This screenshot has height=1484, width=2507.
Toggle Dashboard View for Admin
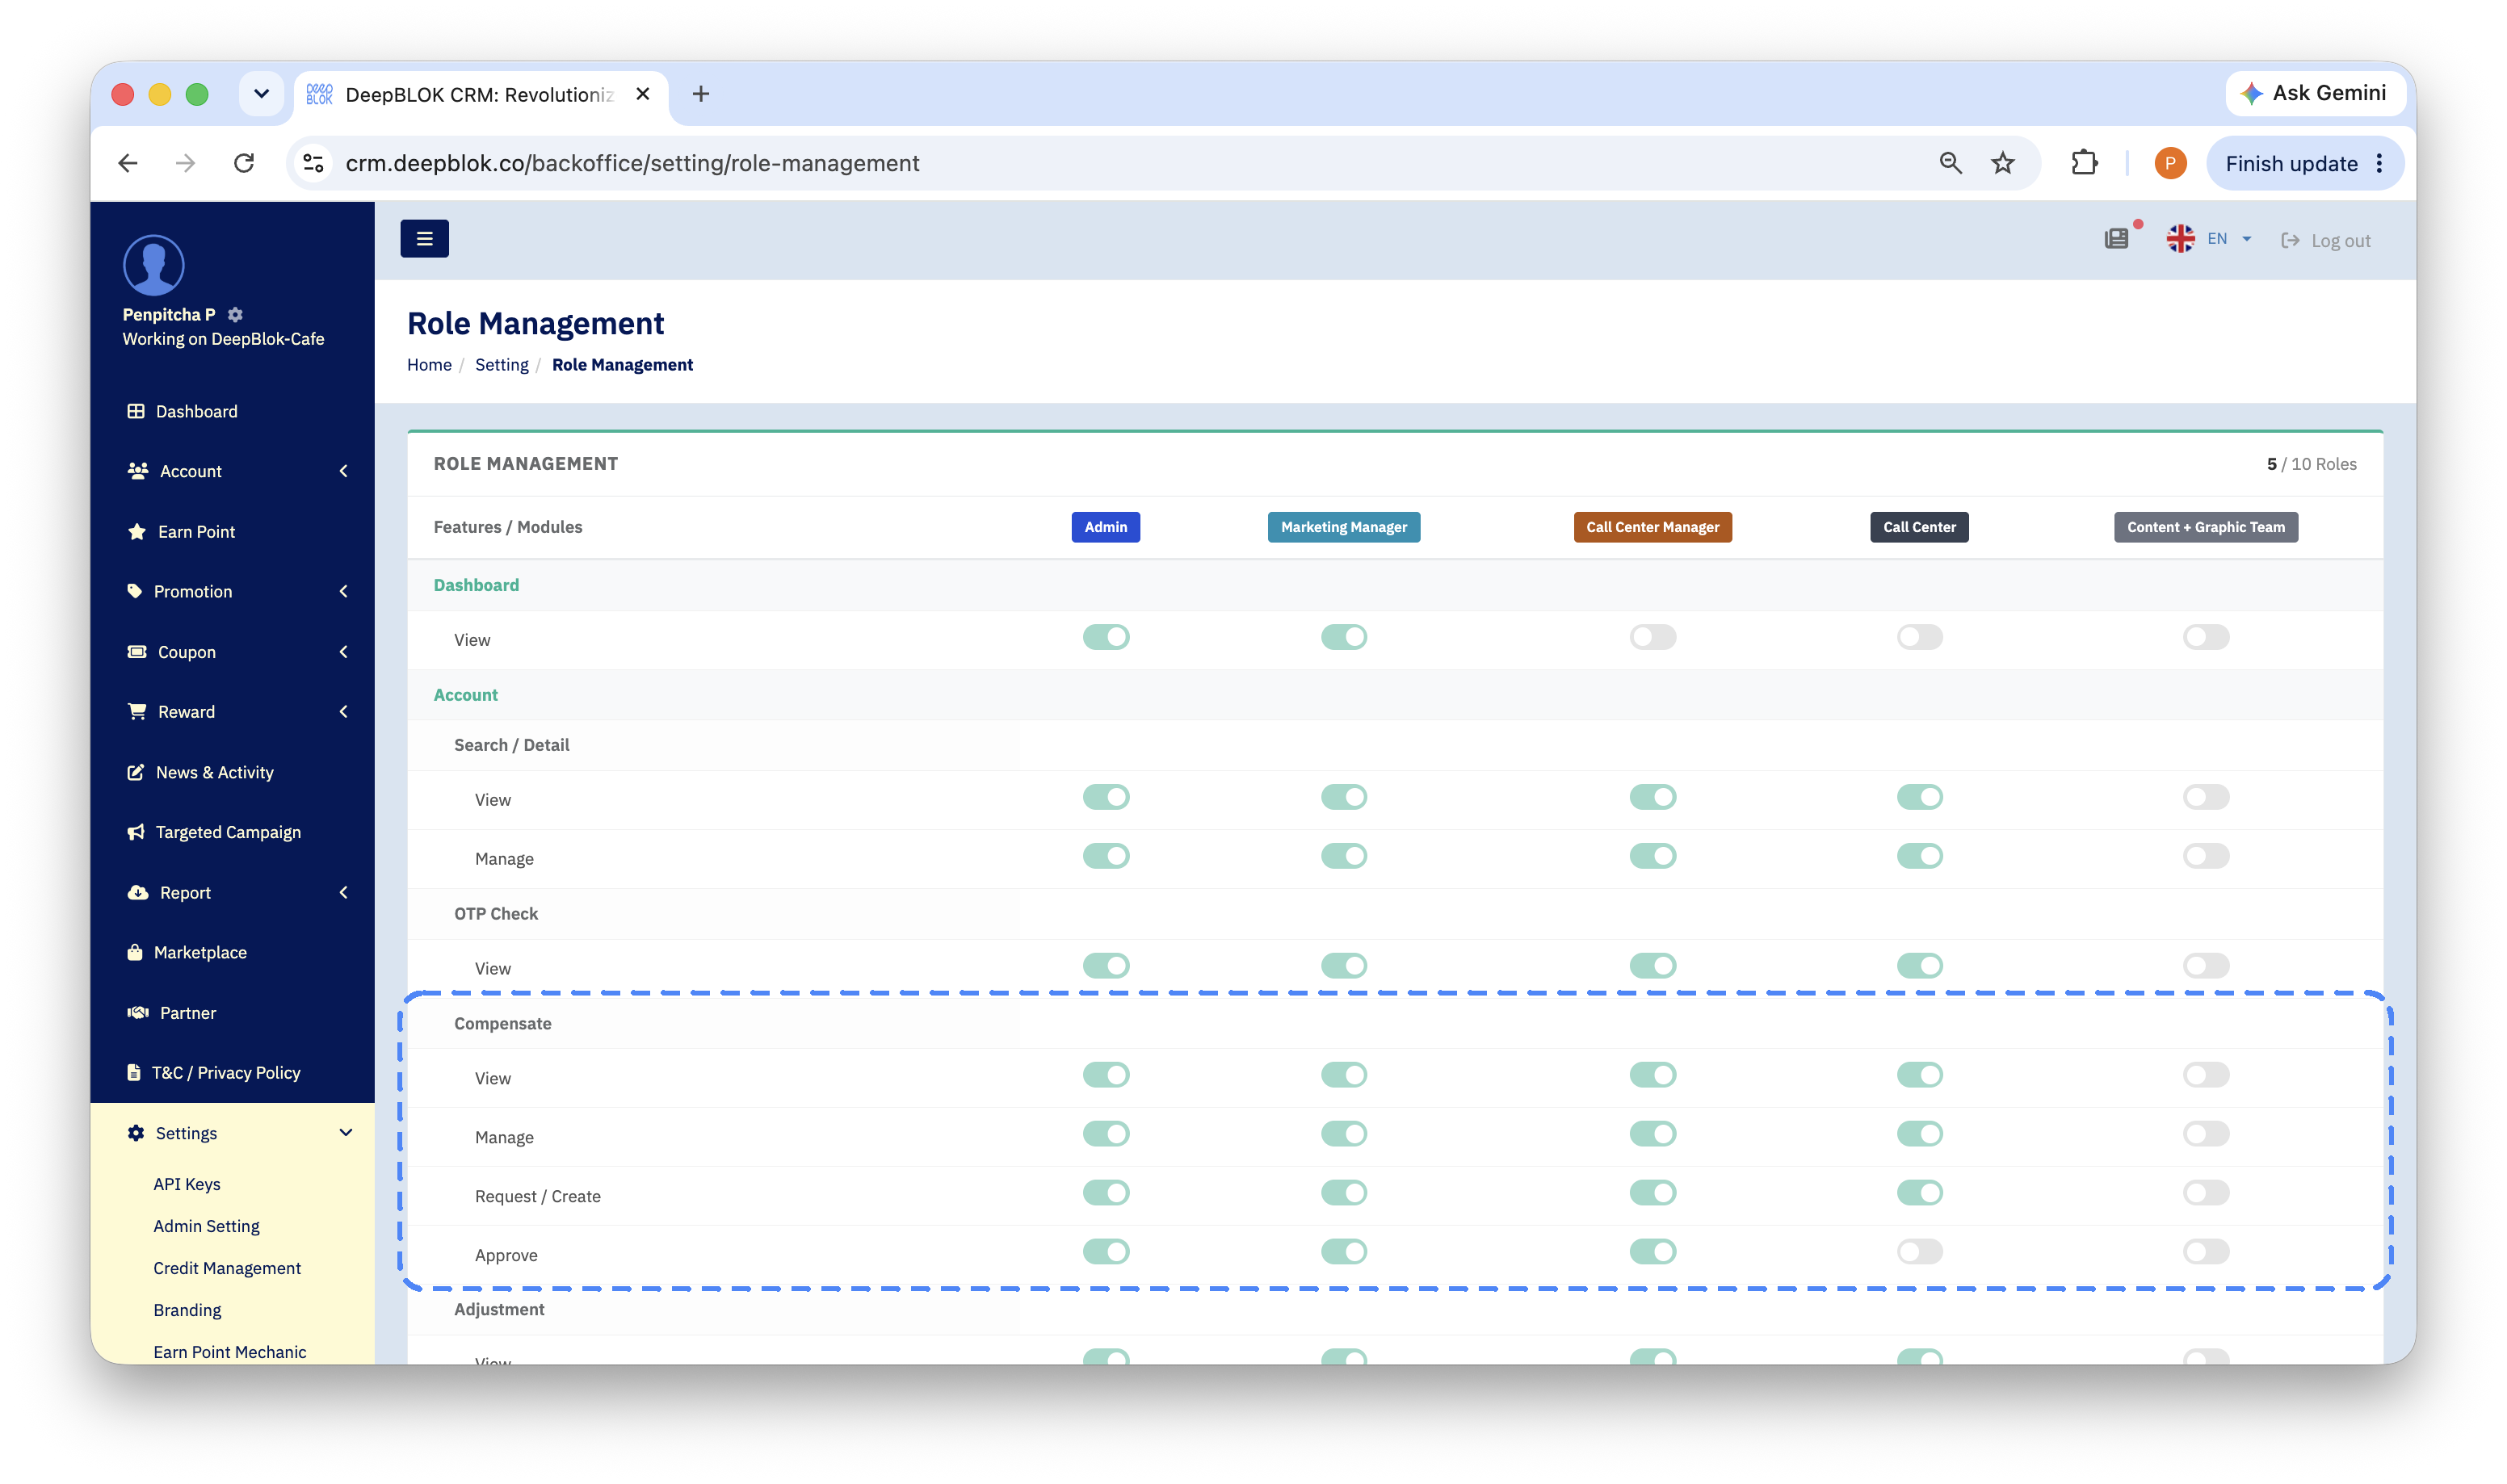pyautogui.click(x=1106, y=637)
